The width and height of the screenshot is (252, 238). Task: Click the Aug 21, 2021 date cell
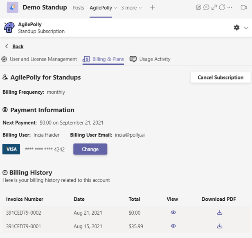coord(88,213)
